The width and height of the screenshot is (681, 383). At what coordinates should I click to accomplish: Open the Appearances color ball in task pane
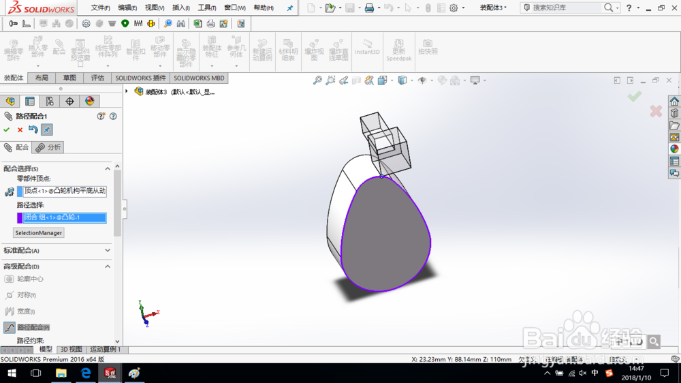pyautogui.click(x=674, y=149)
